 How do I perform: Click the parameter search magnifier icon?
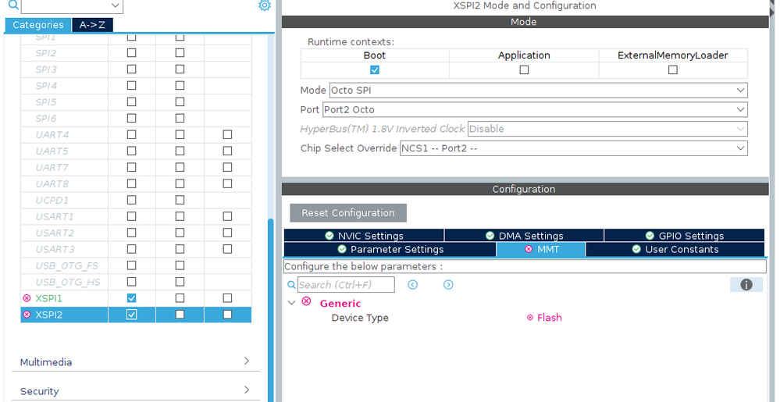(x=291, y=285)
